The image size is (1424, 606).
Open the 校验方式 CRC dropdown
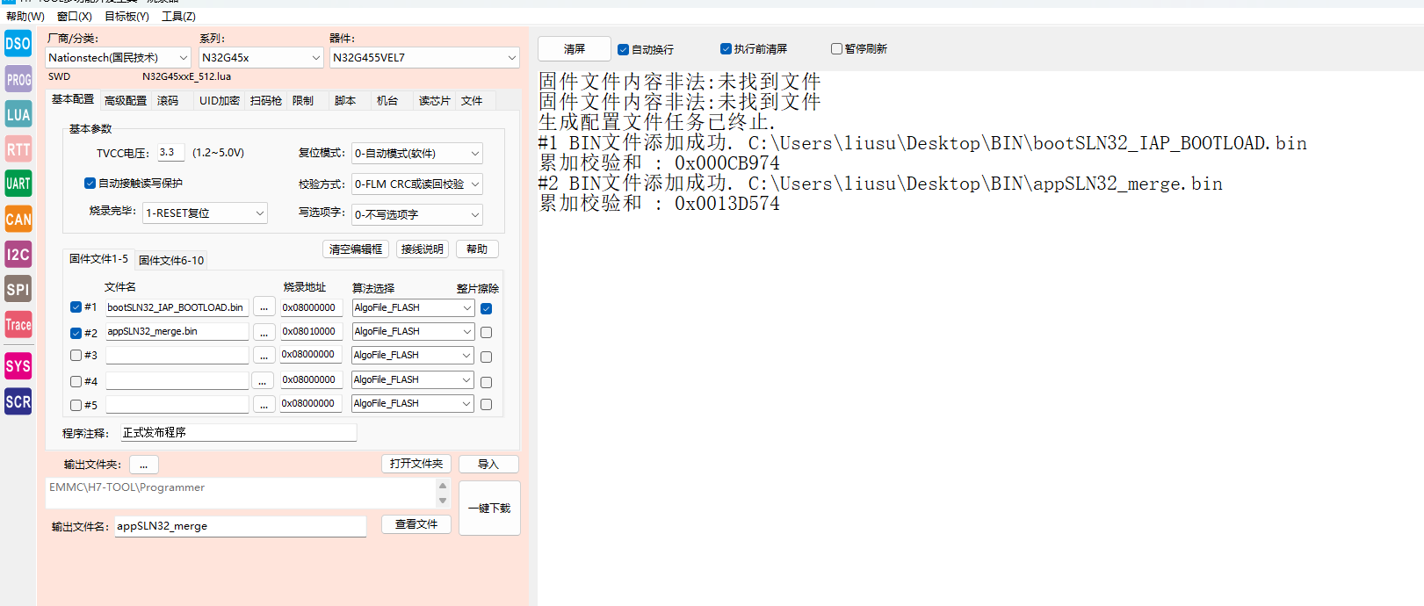pos(416,184)
